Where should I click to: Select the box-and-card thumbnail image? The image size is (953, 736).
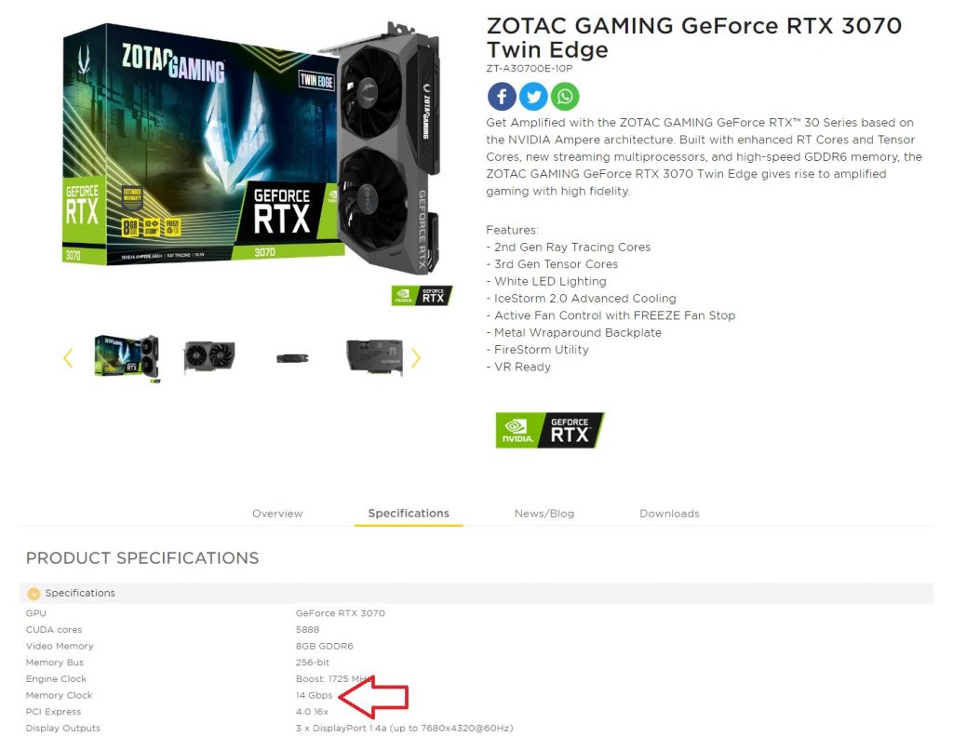coord(128,358)
